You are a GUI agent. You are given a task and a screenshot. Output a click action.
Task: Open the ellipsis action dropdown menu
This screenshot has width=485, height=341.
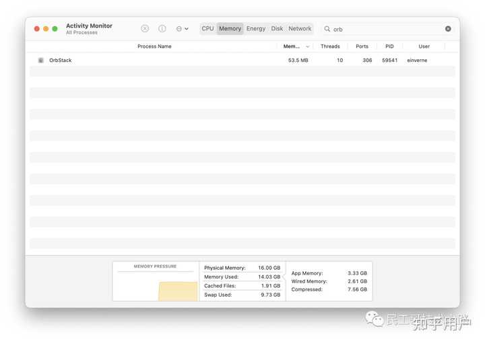click(182, 29)
